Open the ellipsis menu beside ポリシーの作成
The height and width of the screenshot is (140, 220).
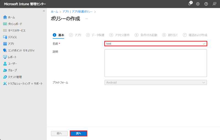(87, 19)
